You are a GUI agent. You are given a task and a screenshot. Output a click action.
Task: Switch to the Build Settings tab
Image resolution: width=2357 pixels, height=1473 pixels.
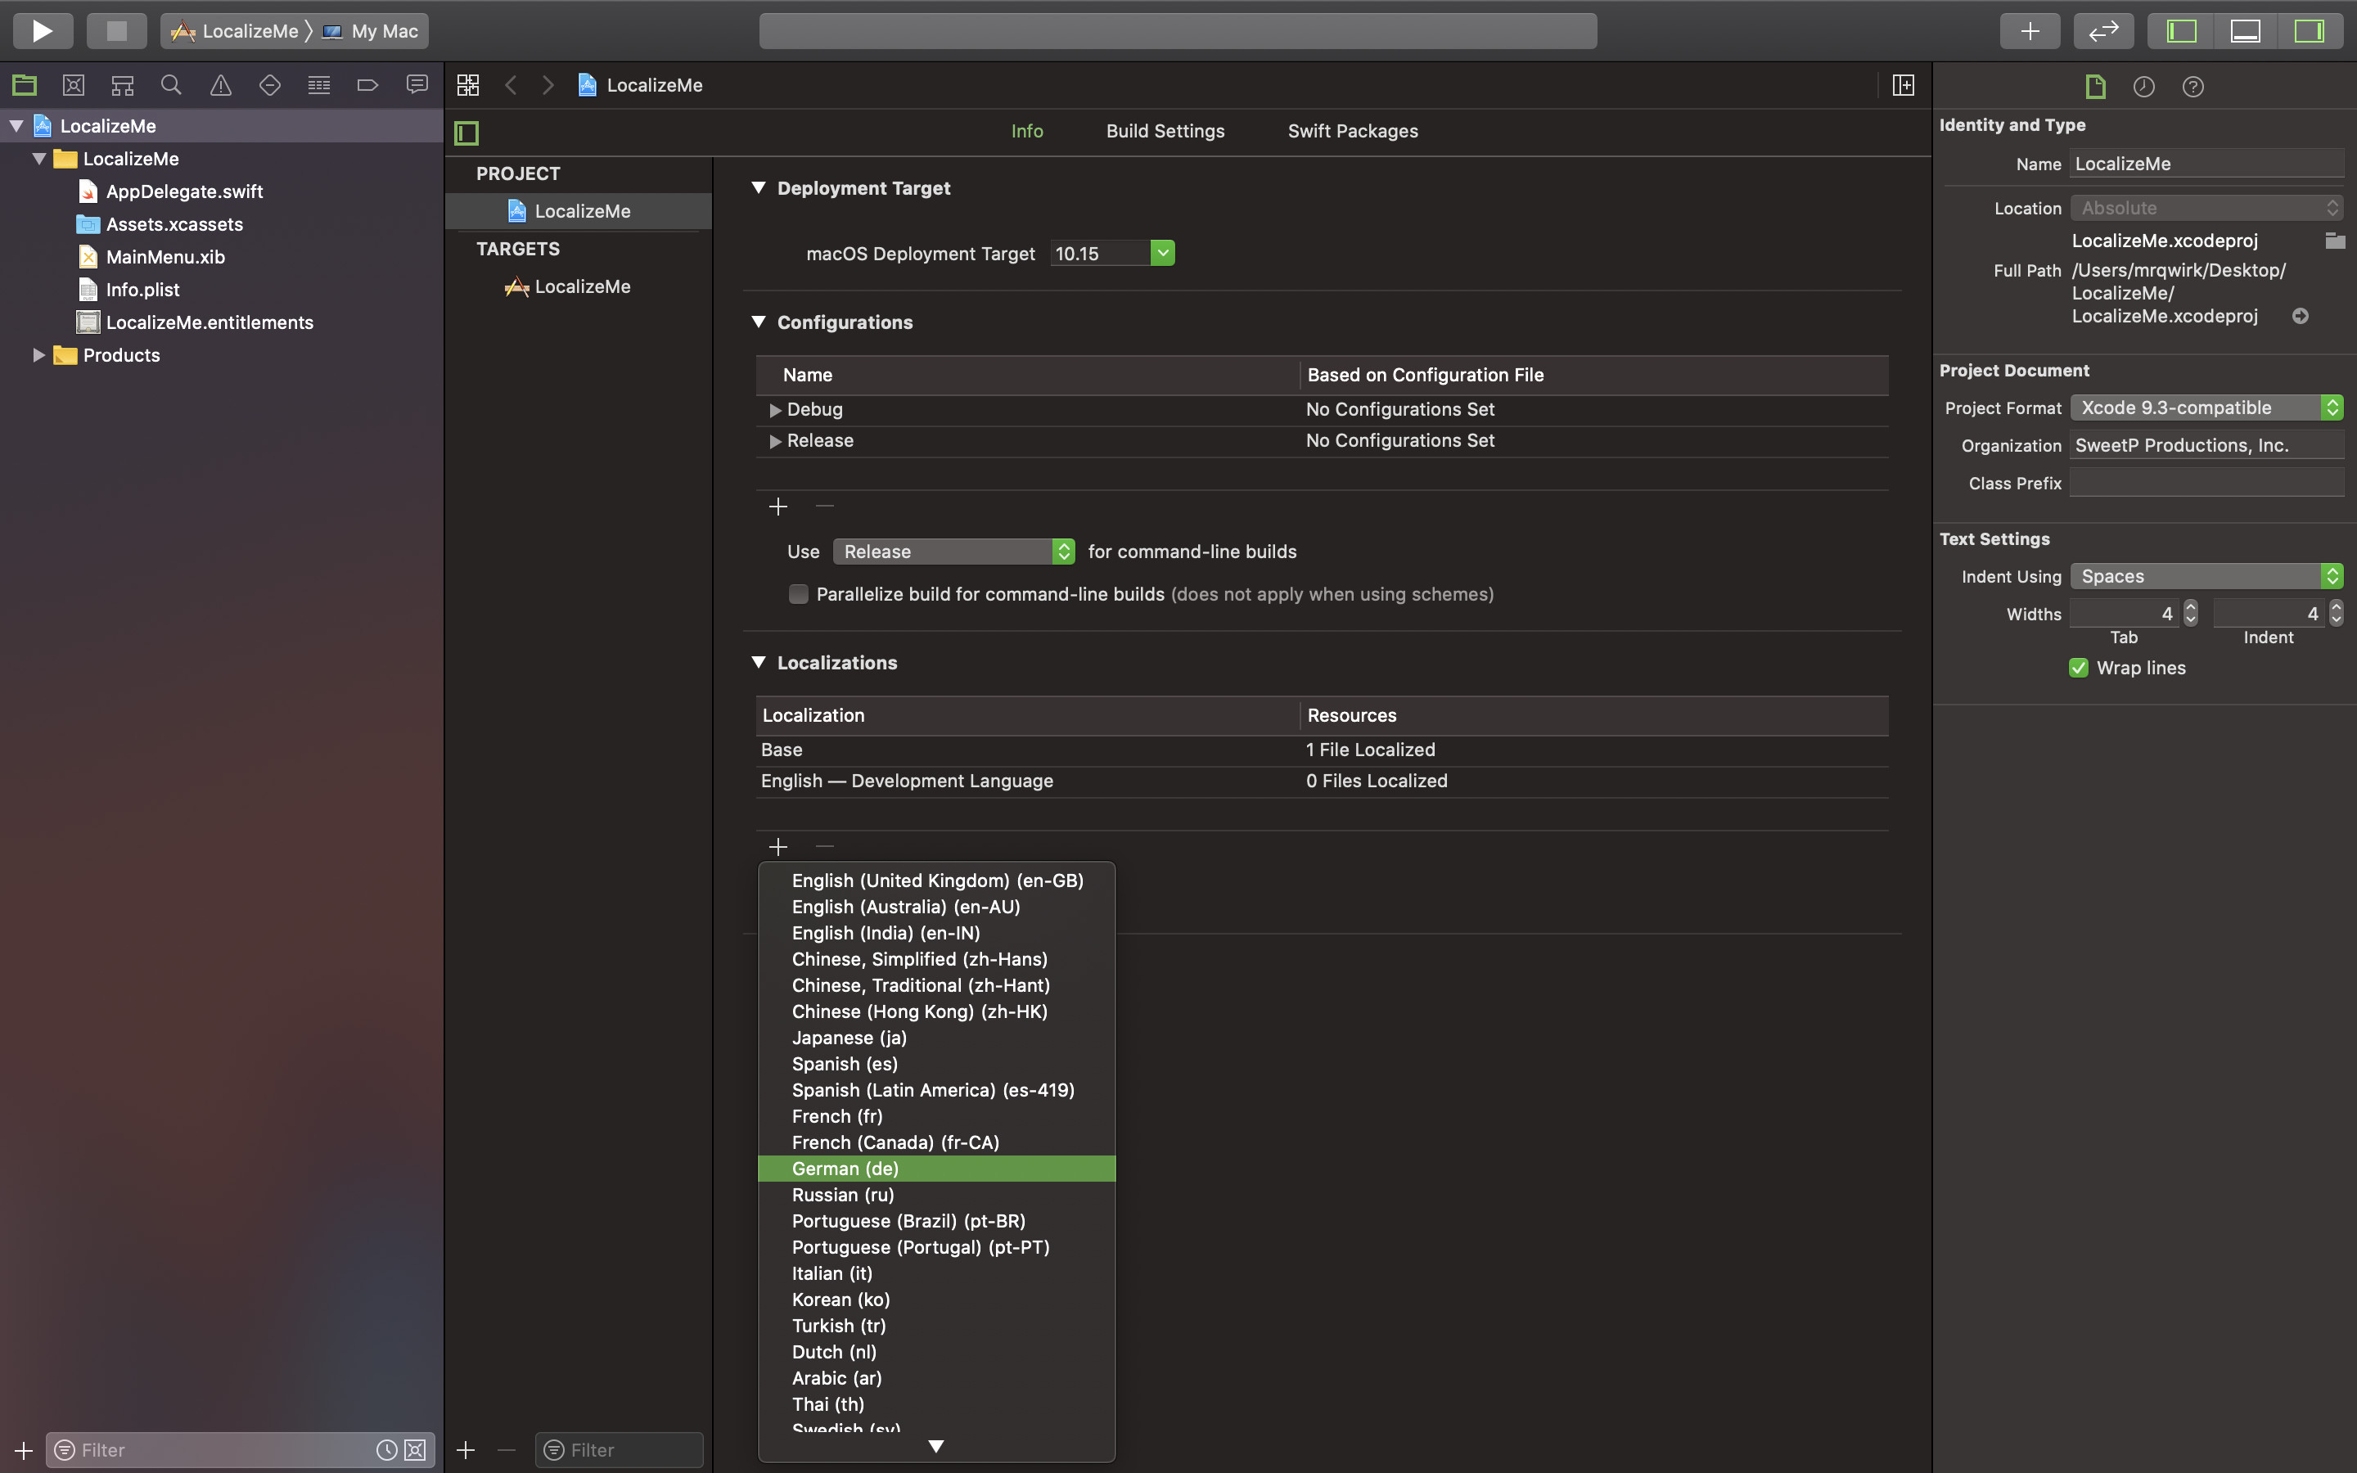(x=1165, y=131)
